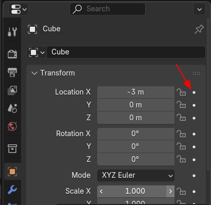Open the World properties tab
The image size is (211, 205).
pos(12,126)
